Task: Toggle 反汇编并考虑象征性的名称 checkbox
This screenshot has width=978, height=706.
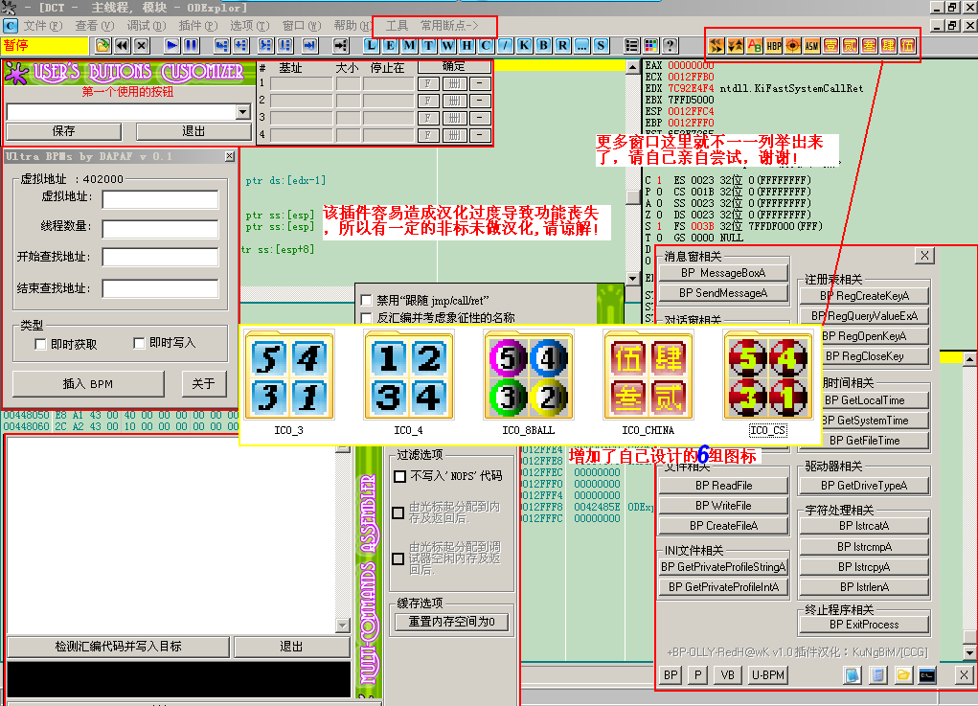Action: point(367,317)
